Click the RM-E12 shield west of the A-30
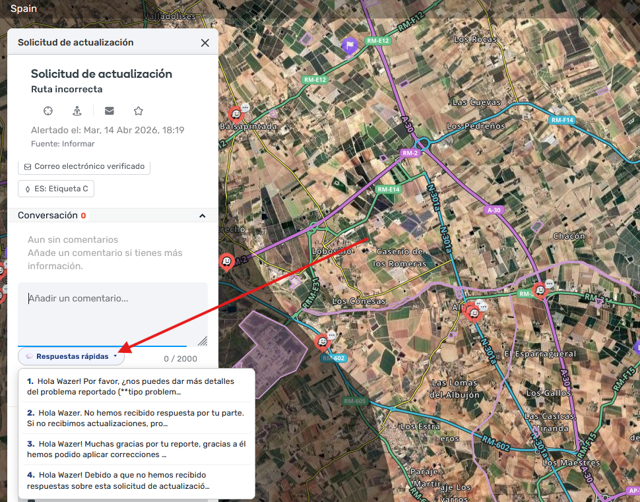Screen dimensions: 640x502 click(x=315, y=80)
